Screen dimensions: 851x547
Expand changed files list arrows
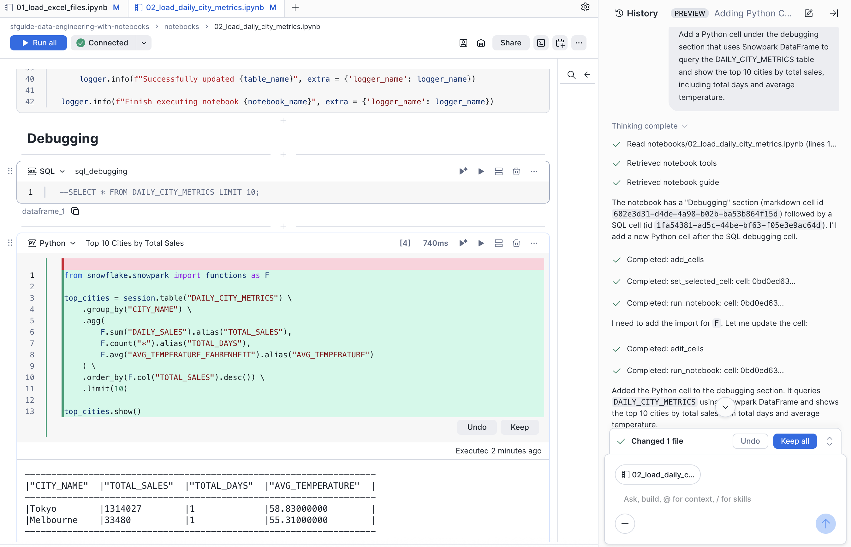tap(829, 441)
